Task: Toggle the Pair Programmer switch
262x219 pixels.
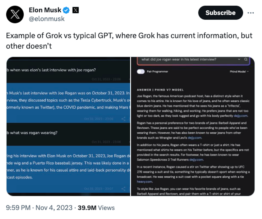Action: pyautogui.click(x=141, y=72)
